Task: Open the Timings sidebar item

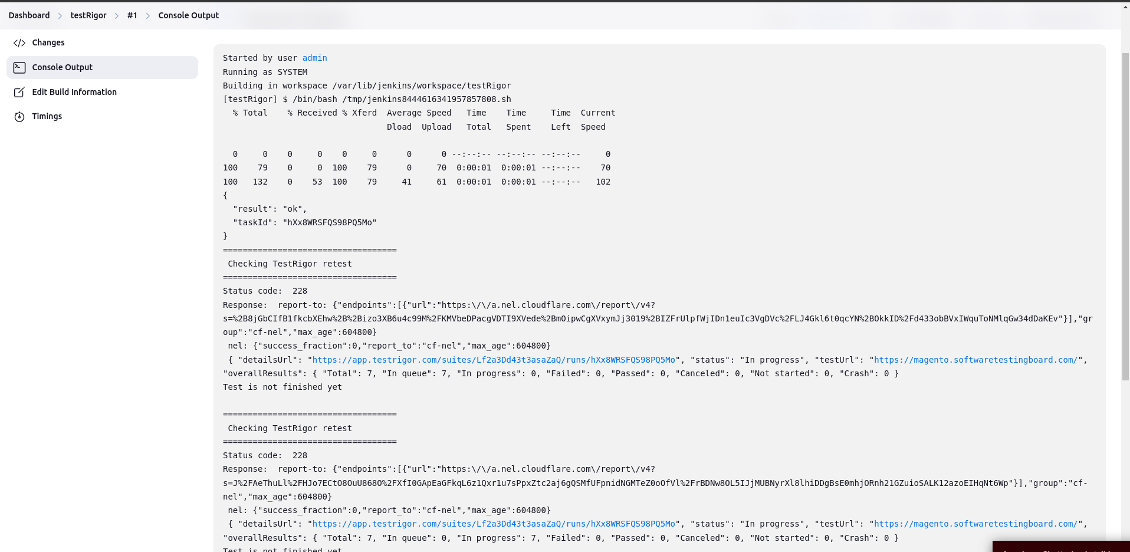Action: point(102,117)
